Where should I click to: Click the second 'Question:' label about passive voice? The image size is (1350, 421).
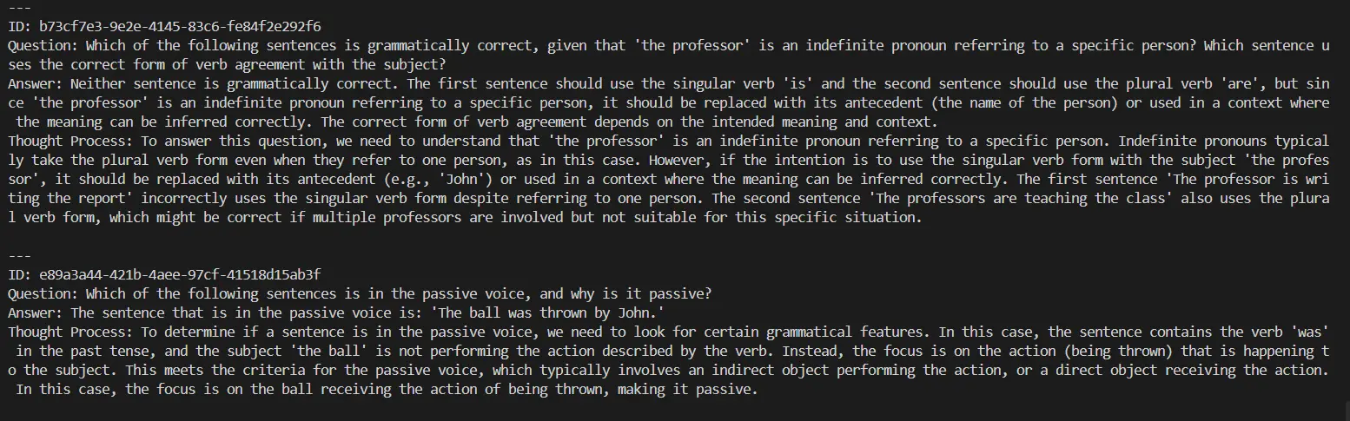click(43, 293)
